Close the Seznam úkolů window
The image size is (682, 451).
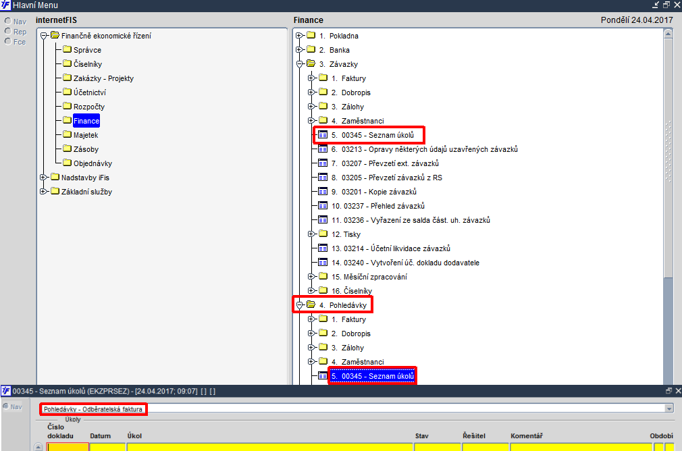[x=678, y=390]
